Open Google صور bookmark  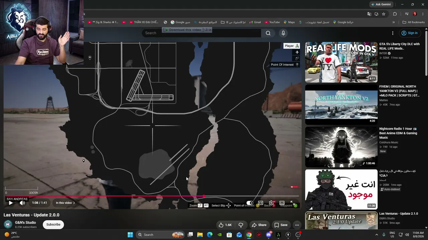[x=180, y=22]
